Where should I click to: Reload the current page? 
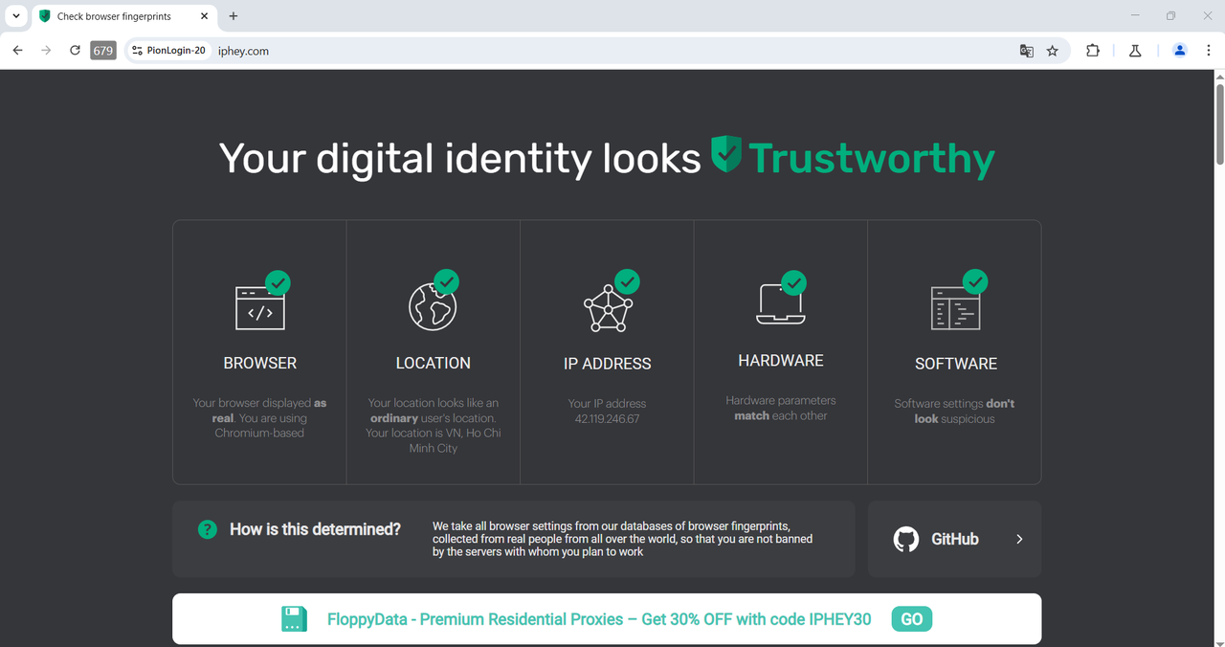tap(75, 51)
